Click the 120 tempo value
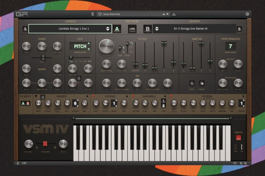The height and width of the screenshot is (176, 265). coord(24,163)
